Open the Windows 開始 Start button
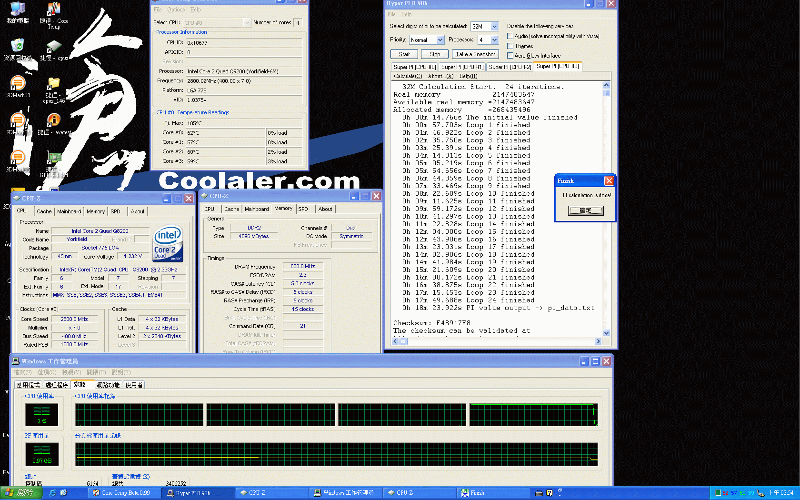This screenshot has width=800, height=500. tap(21, 493)
